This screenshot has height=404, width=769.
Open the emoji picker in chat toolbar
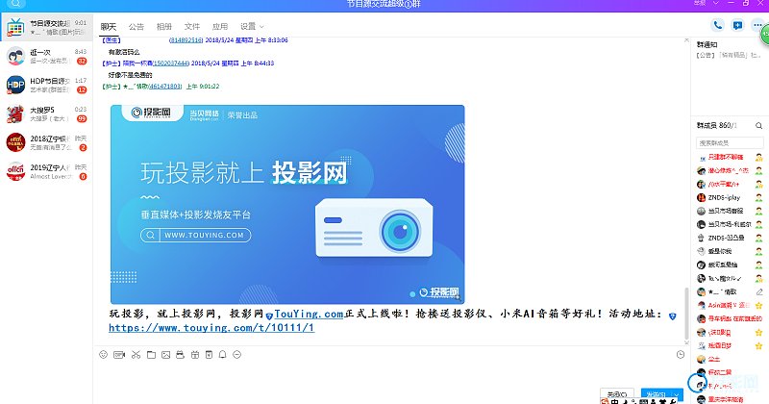pos(103,354)
